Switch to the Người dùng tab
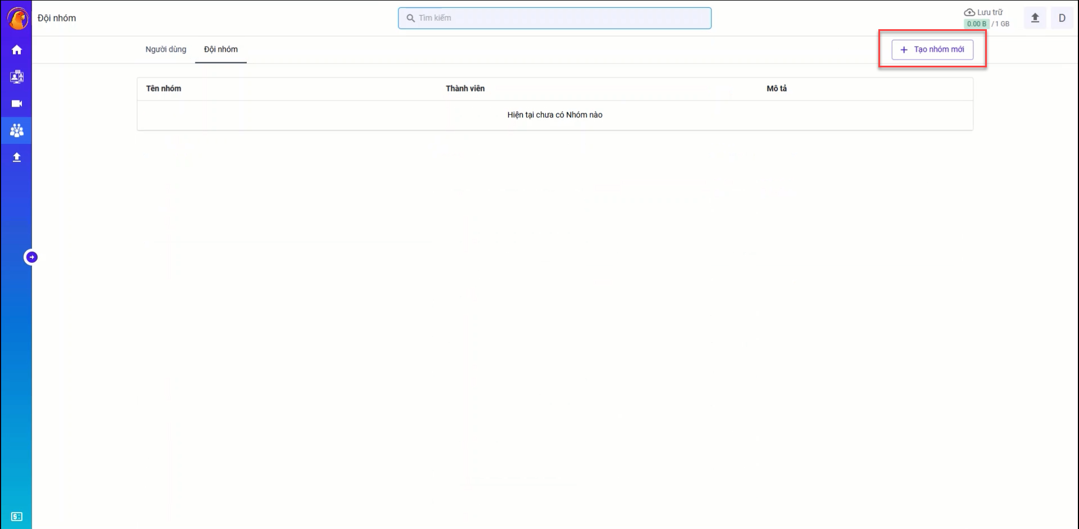 pos(166,49)
